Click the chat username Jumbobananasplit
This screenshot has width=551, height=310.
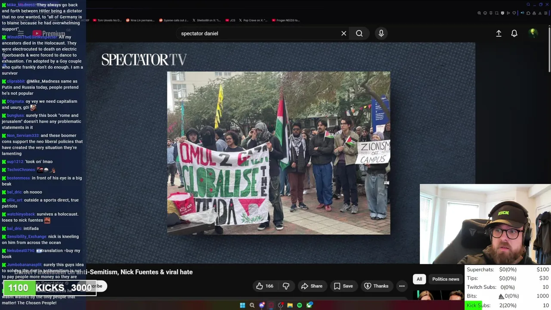click(x=24, y=265)
